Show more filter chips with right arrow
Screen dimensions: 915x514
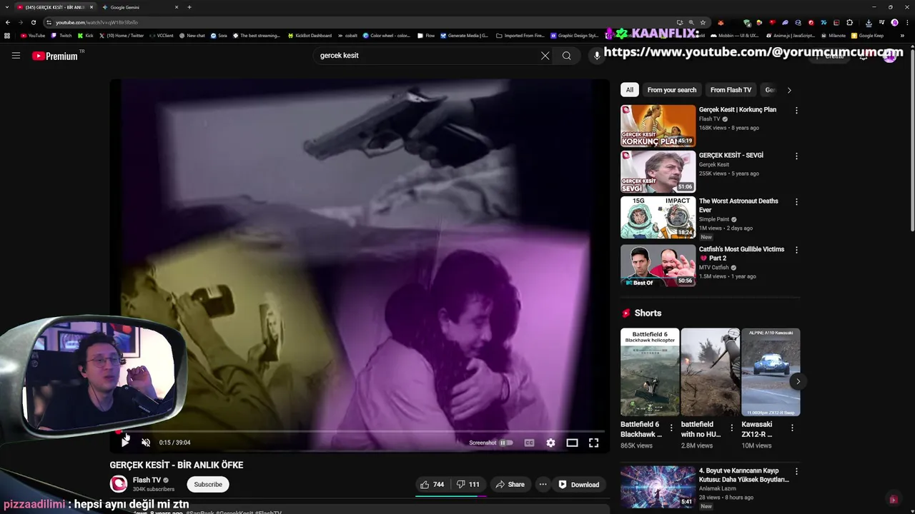tap(789, 90)
